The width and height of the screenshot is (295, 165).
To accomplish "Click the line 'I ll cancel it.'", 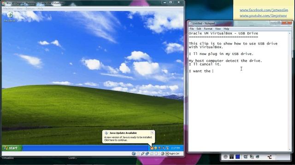I will pyautogui.click(x=205, y=64).
